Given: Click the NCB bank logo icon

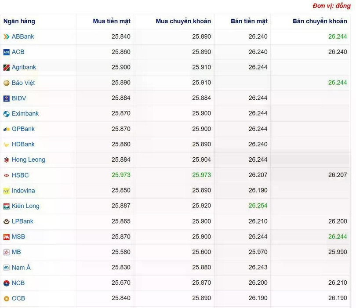Looking at the screenshot, I should click(6, 283).
